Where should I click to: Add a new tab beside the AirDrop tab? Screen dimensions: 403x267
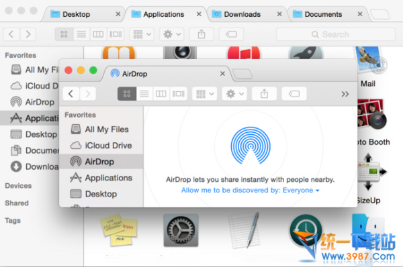click(x=242, y=74)
